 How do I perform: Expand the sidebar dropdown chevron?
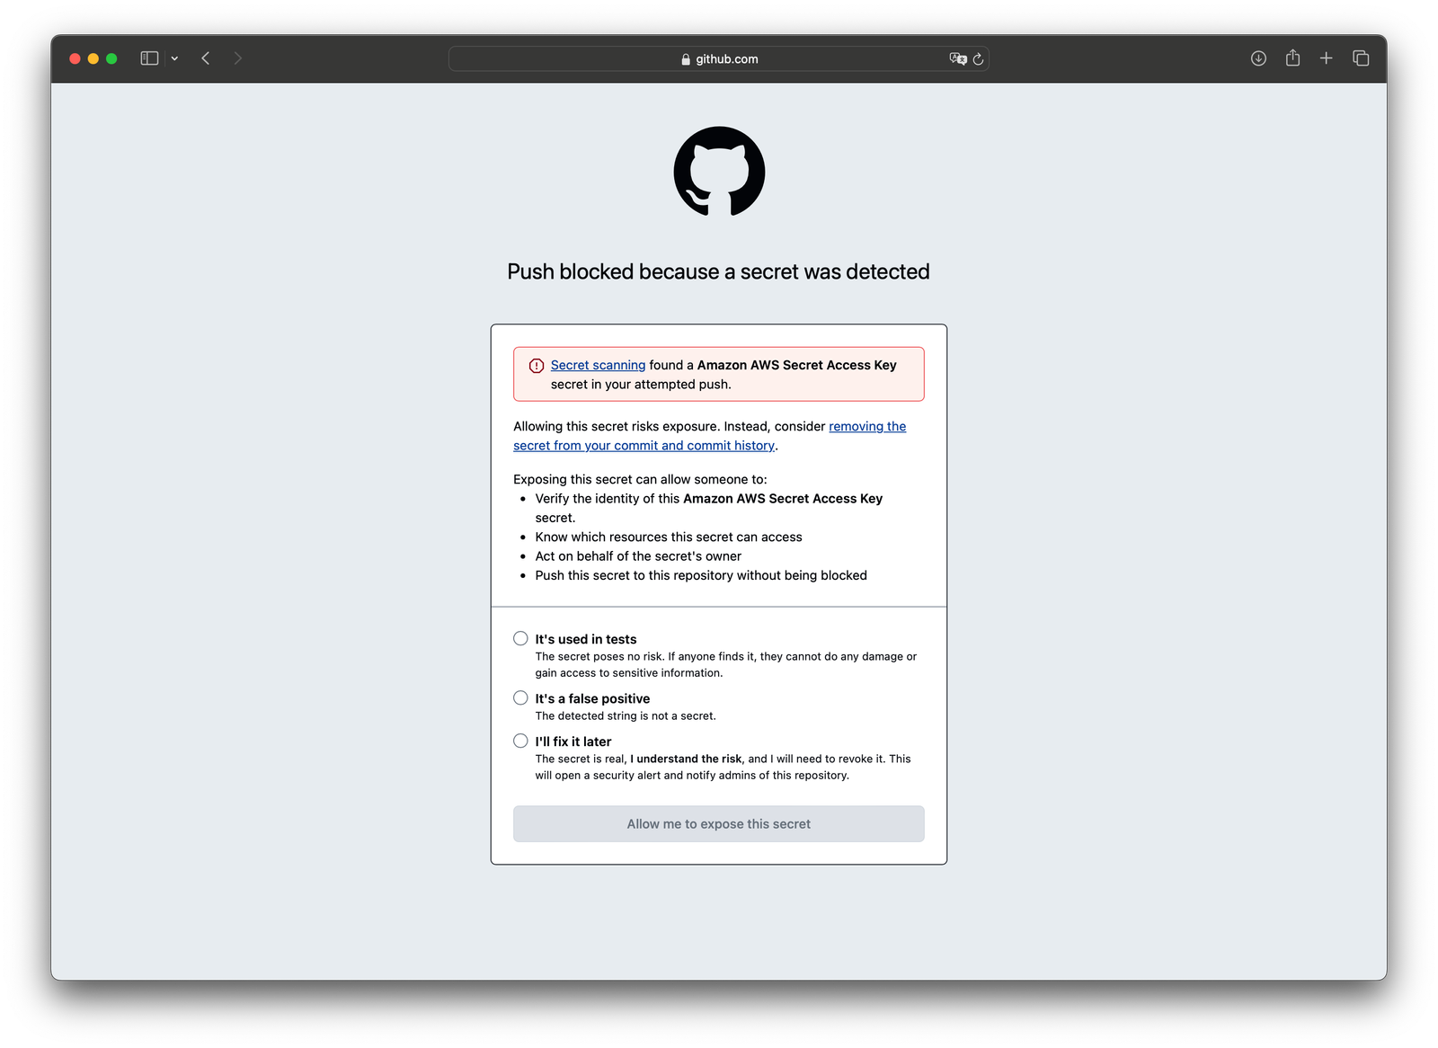pos(174,58)
